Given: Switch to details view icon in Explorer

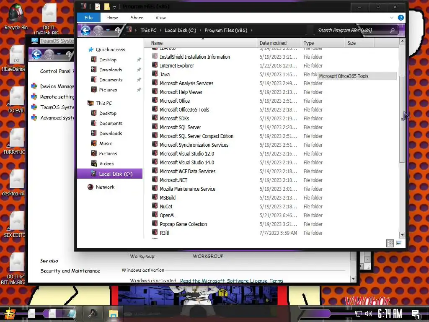Looking at the screenshot, I should [390, 243].
